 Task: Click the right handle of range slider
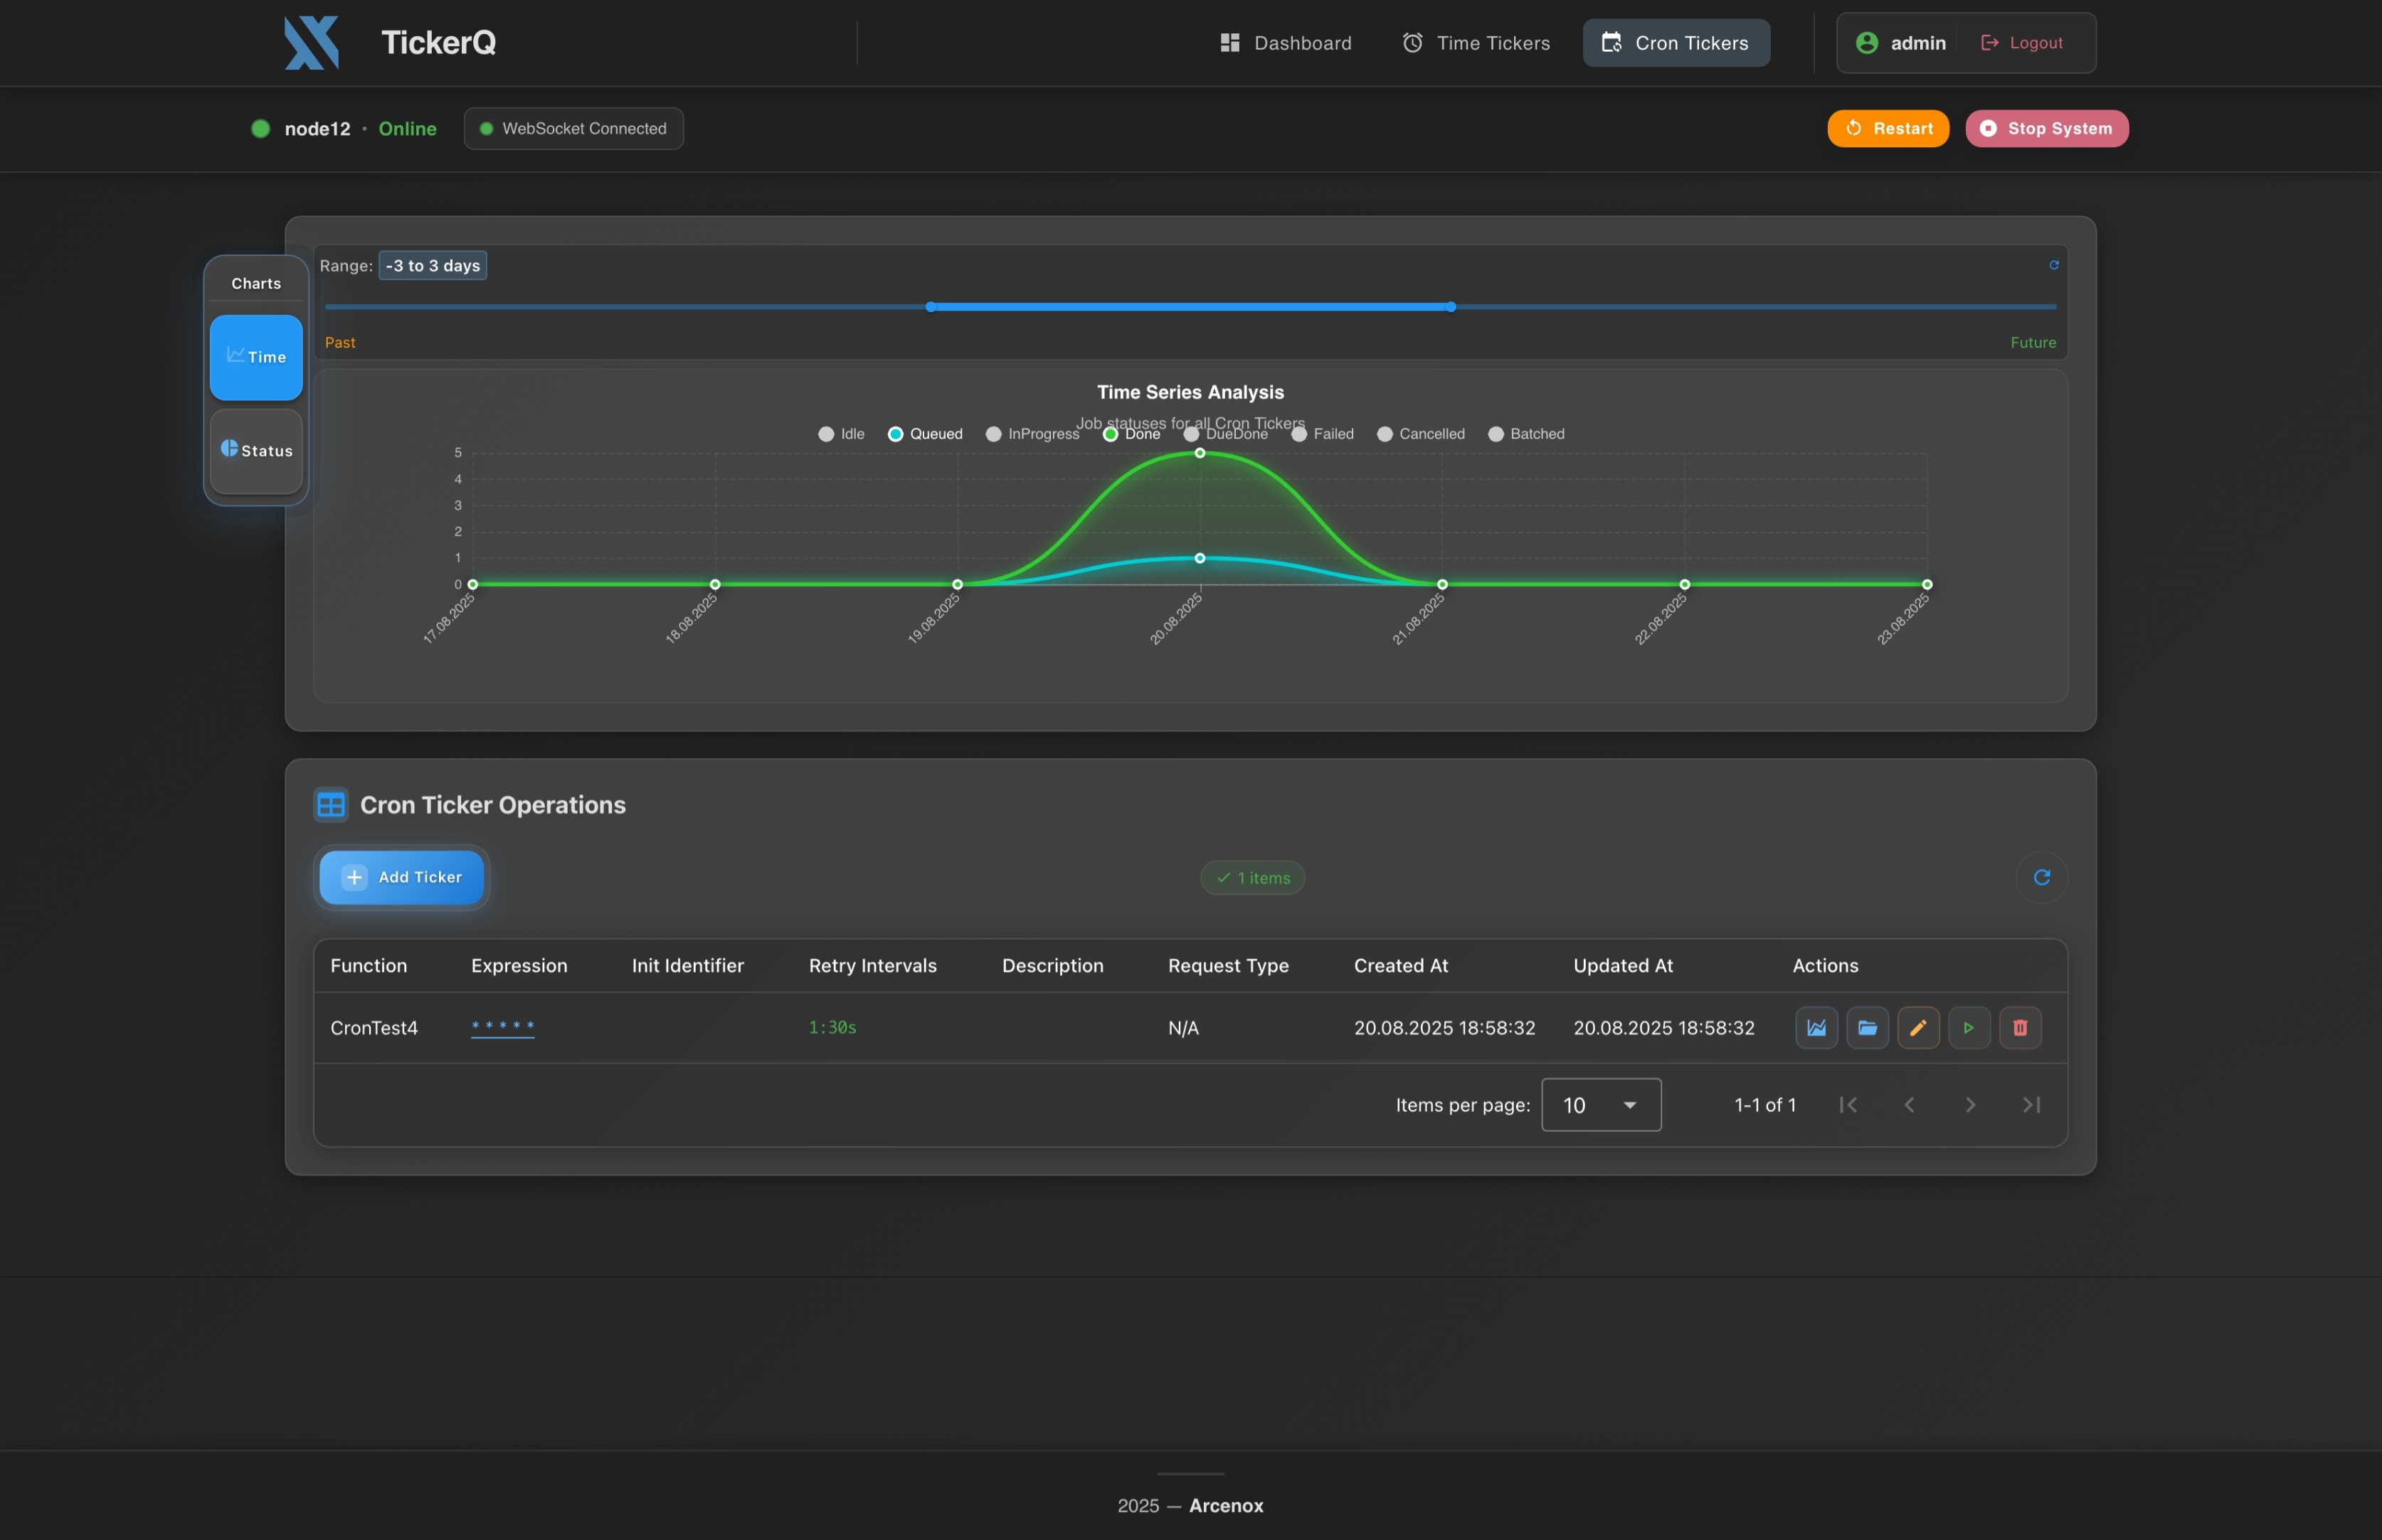[x=1451, y=307]
